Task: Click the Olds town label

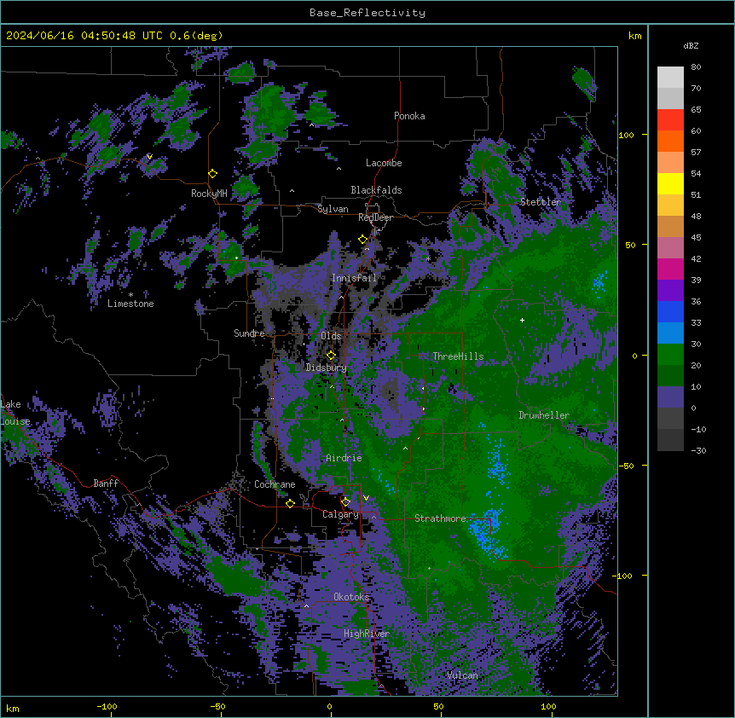Action: tap(331, 336)
